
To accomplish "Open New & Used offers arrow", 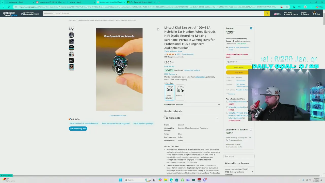I will tap(252, 172).
